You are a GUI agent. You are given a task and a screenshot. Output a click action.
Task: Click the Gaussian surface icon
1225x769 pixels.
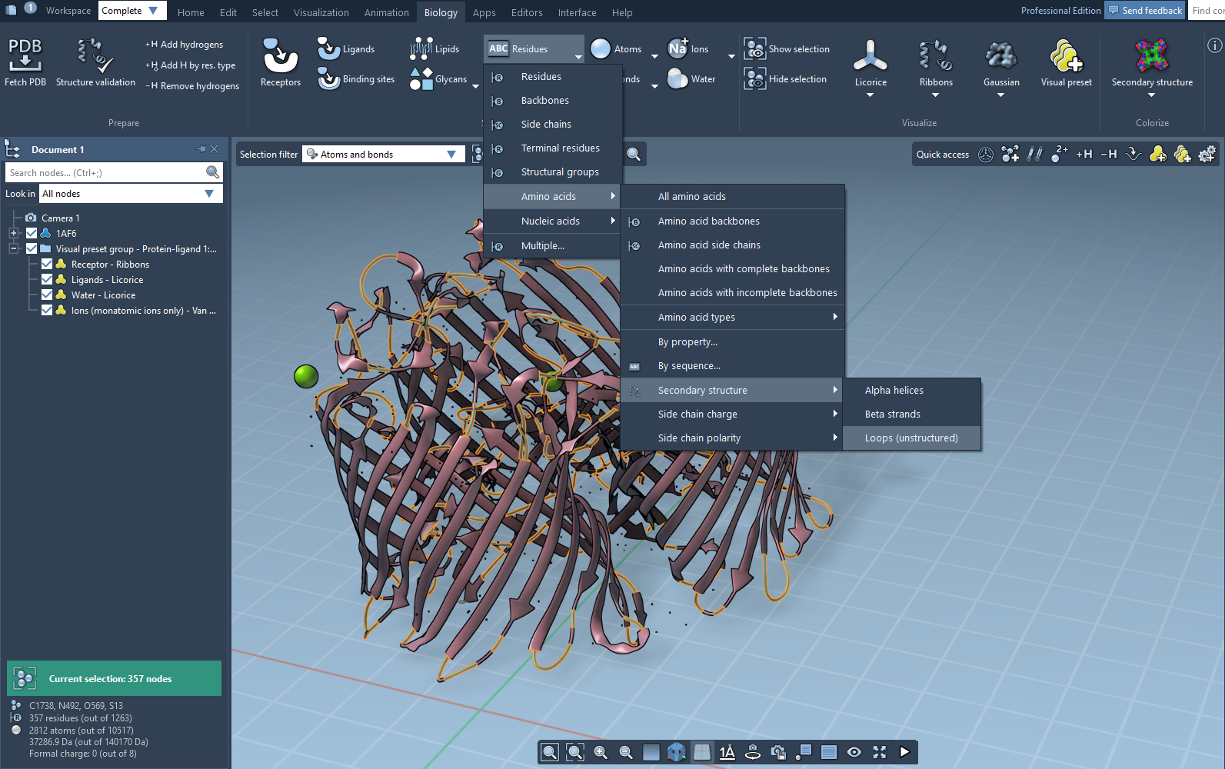click(x=1001, y=56)
